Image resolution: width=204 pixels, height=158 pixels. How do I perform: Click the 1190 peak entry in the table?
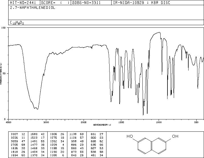coord(57,152)
